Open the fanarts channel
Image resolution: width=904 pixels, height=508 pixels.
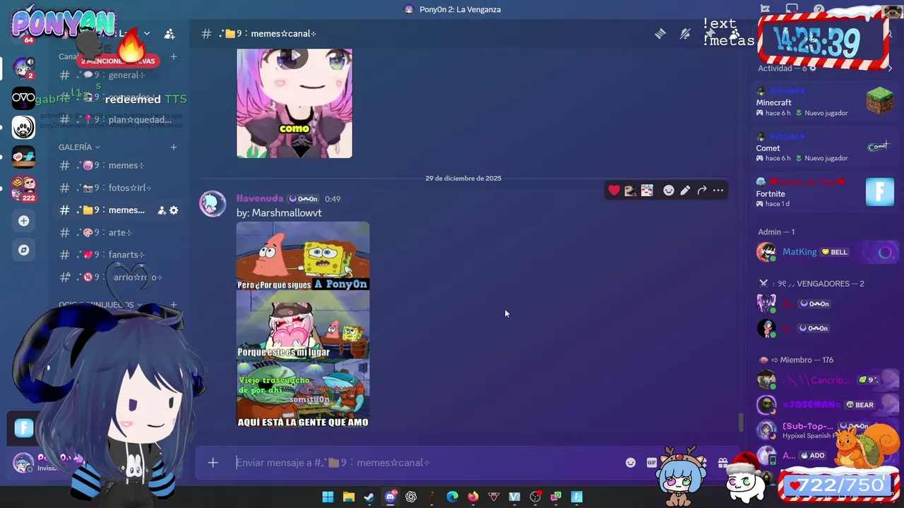[117, 255]
